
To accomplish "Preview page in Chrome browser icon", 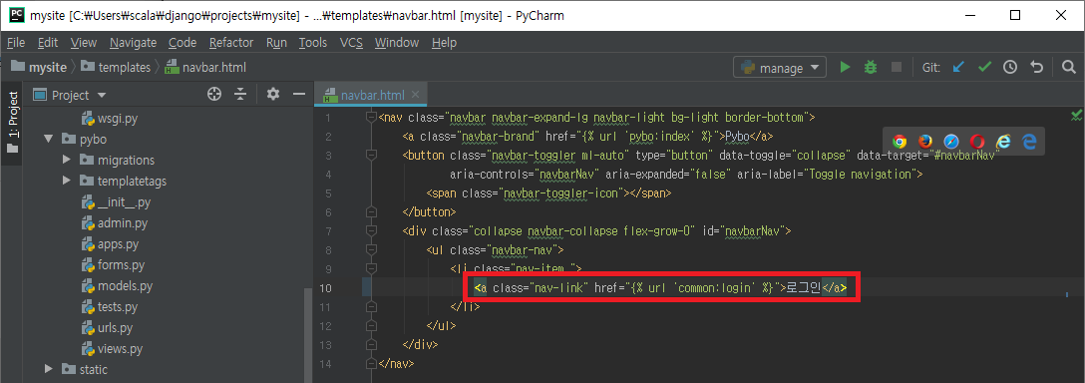I will point(900,142).
